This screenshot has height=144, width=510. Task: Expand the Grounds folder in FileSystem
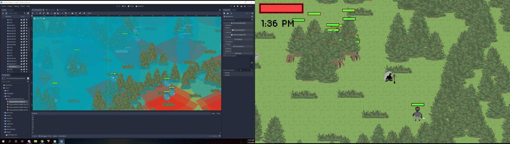tap(9, 113)
